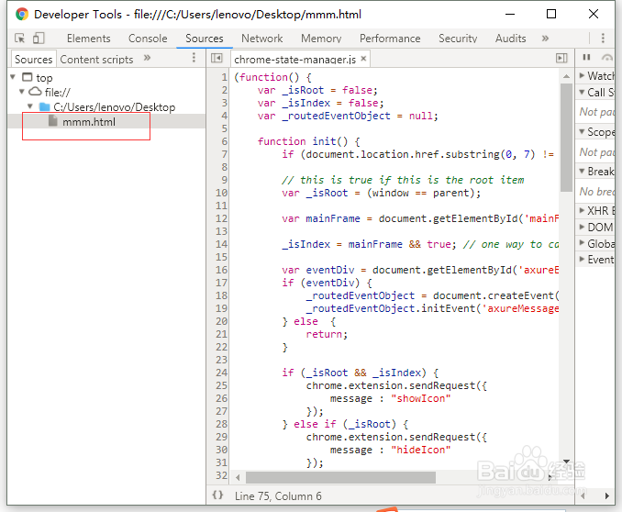Image resolution: width=622 pixels, height=512 pixels.
Task: Collapse the top frame tree node
Action: point(13,76)
